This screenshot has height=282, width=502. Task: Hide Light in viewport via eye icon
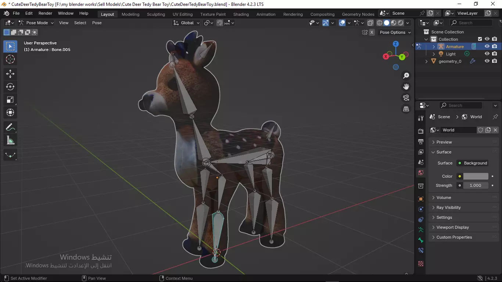coord(487,54)
